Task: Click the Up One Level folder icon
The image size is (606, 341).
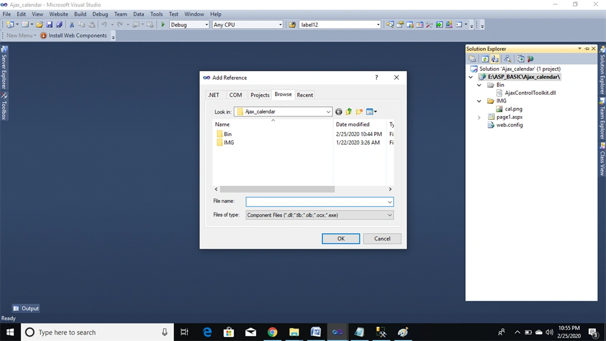Action: click(x=349, y=112)
